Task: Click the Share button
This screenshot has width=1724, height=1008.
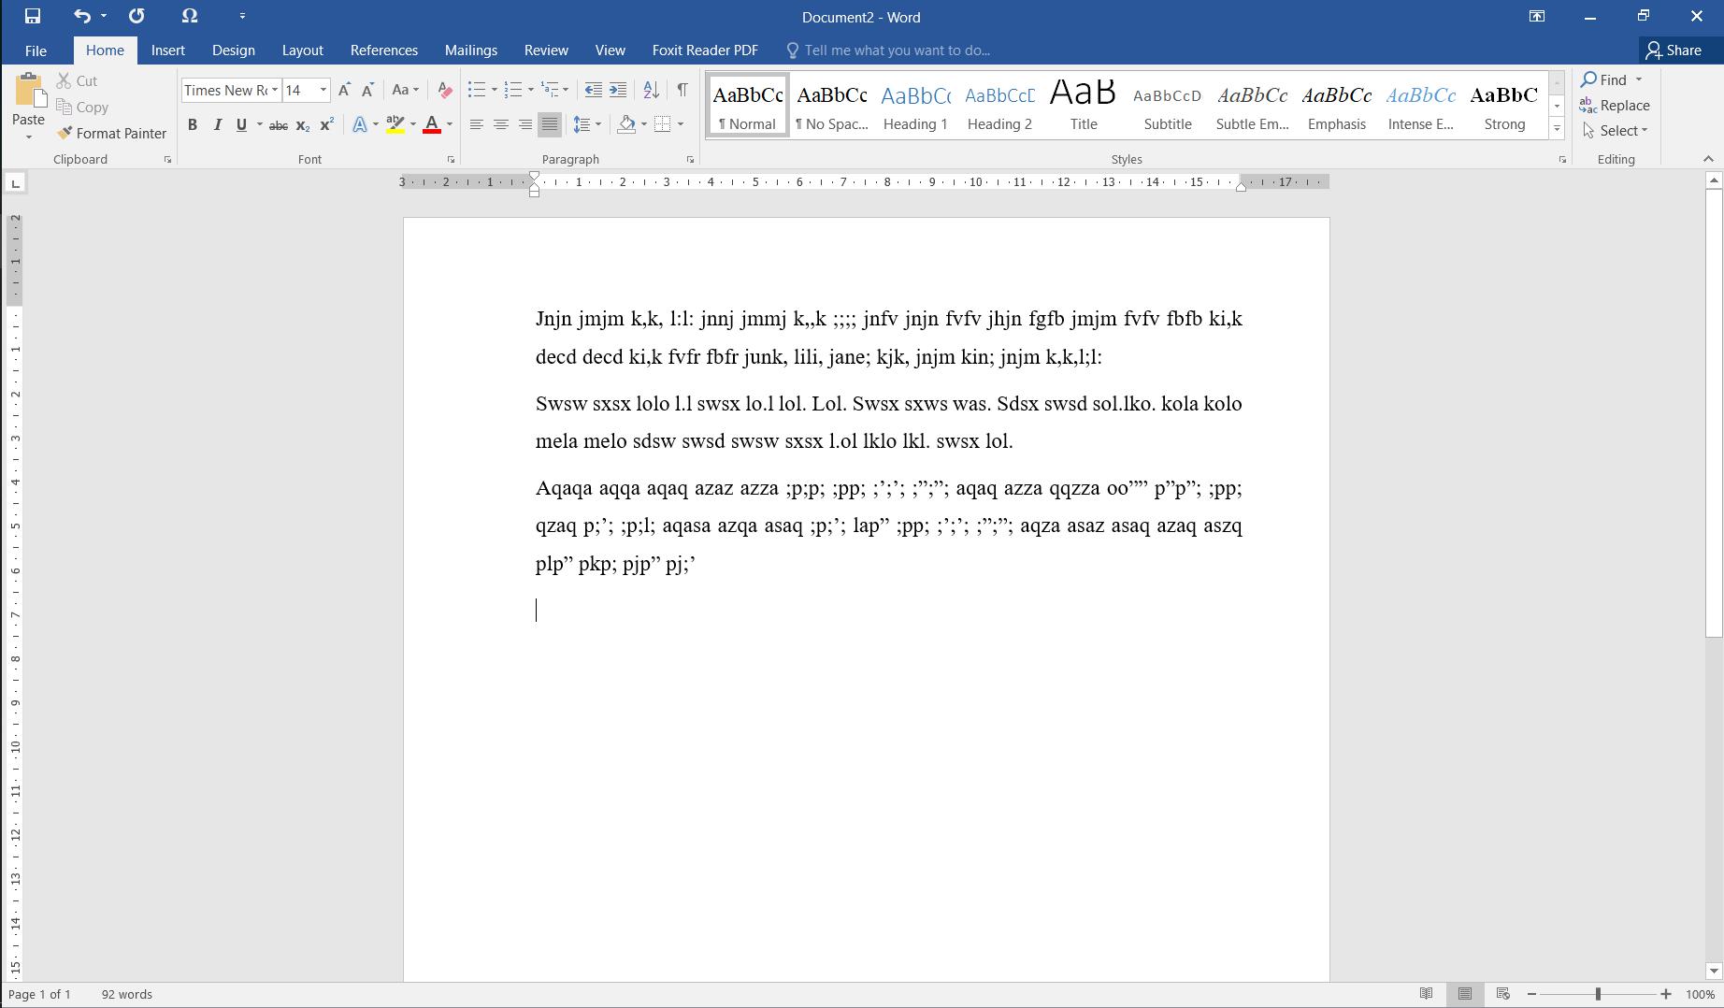Action: click(1674, 50)
